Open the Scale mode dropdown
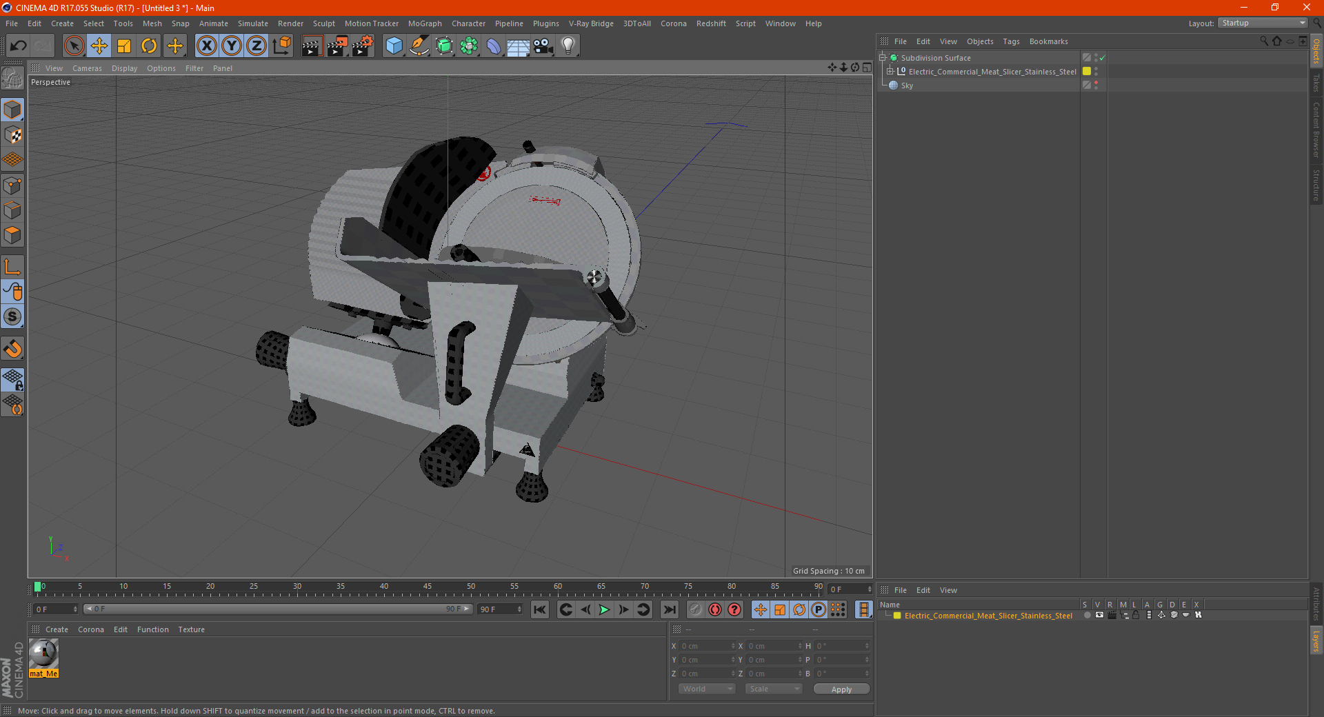This screenshot has height=717, width=1324. pyautogui.click(x=774, y=689)
